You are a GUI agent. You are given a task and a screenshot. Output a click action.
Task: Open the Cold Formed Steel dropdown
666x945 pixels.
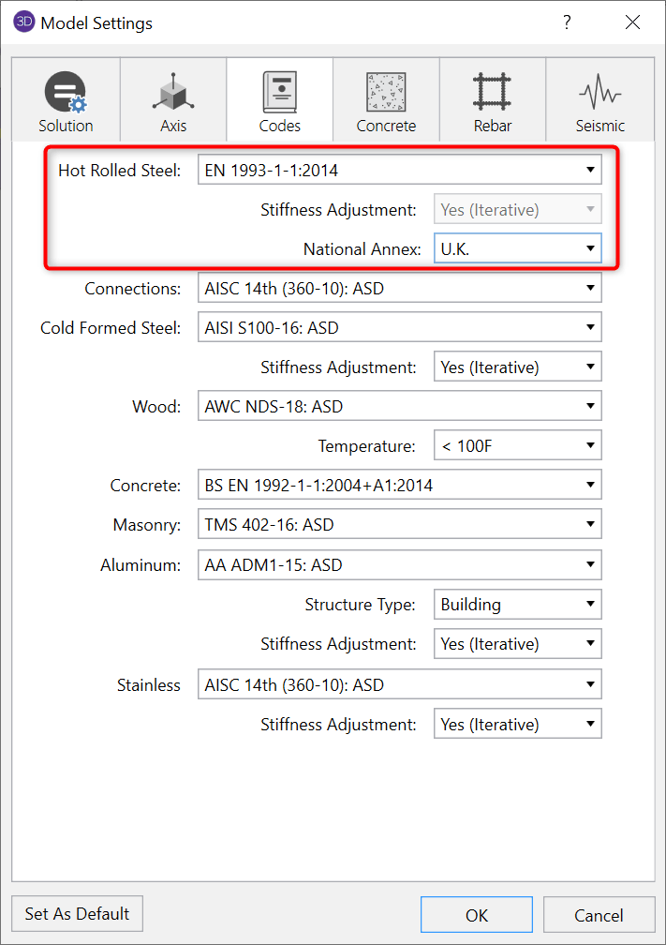click(399, 328)
